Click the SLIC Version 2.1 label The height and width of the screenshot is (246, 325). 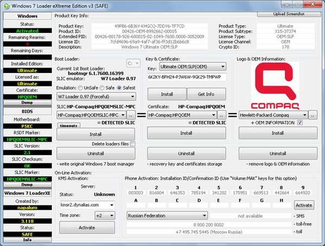(28, 152)
